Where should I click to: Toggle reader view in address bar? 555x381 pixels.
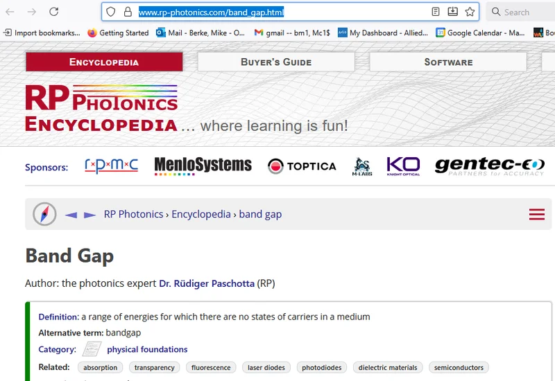coord(436,12)
